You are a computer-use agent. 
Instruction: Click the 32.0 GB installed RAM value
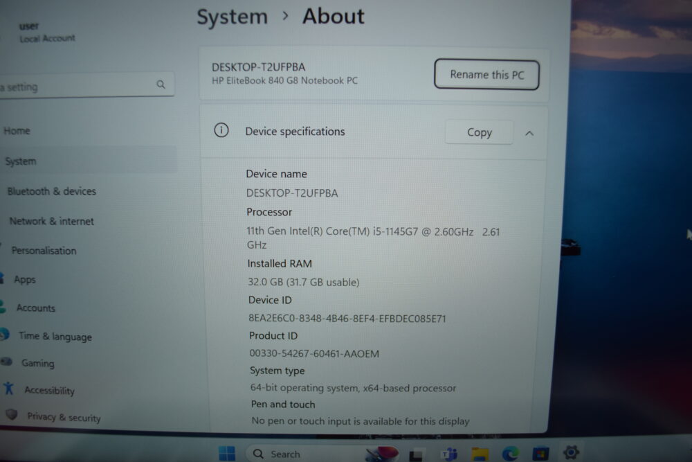(x=304, y=282)
